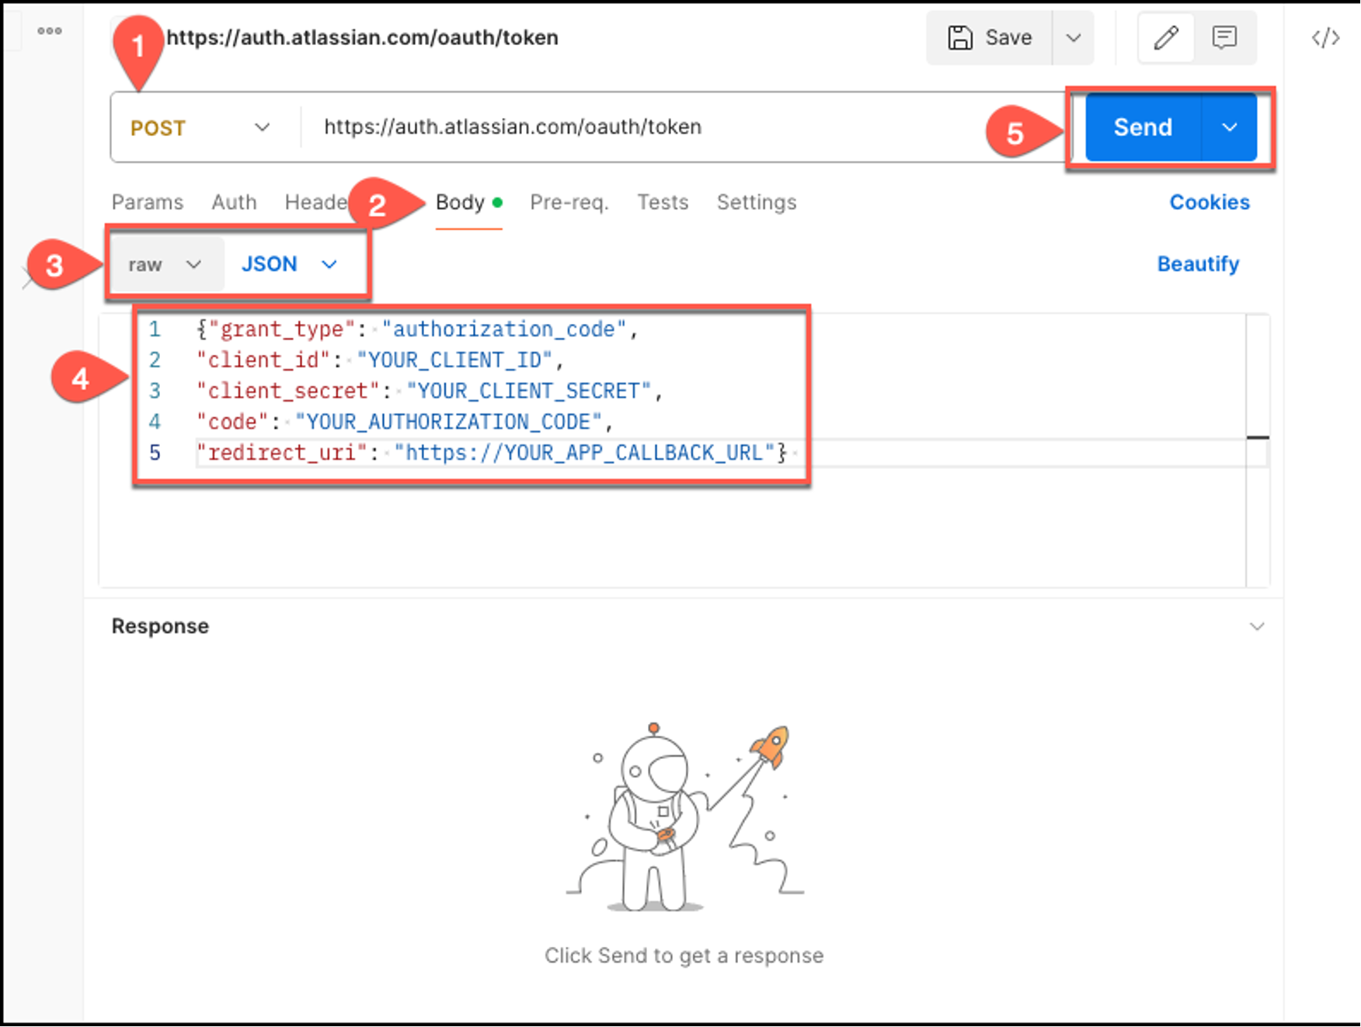The height and width of the screenshot is (1027, 1361).
Task: Click the Save floppy disk icon
Action: point(960,37)
